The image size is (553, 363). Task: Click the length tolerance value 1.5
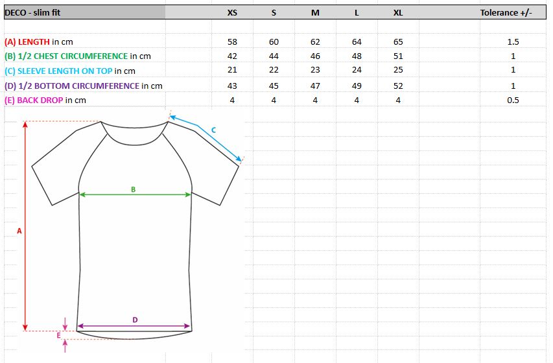tap(513, 42)
